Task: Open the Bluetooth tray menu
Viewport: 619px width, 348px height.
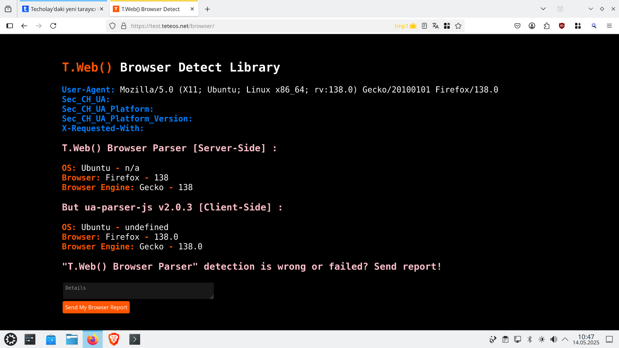Action: click(530, 339)
